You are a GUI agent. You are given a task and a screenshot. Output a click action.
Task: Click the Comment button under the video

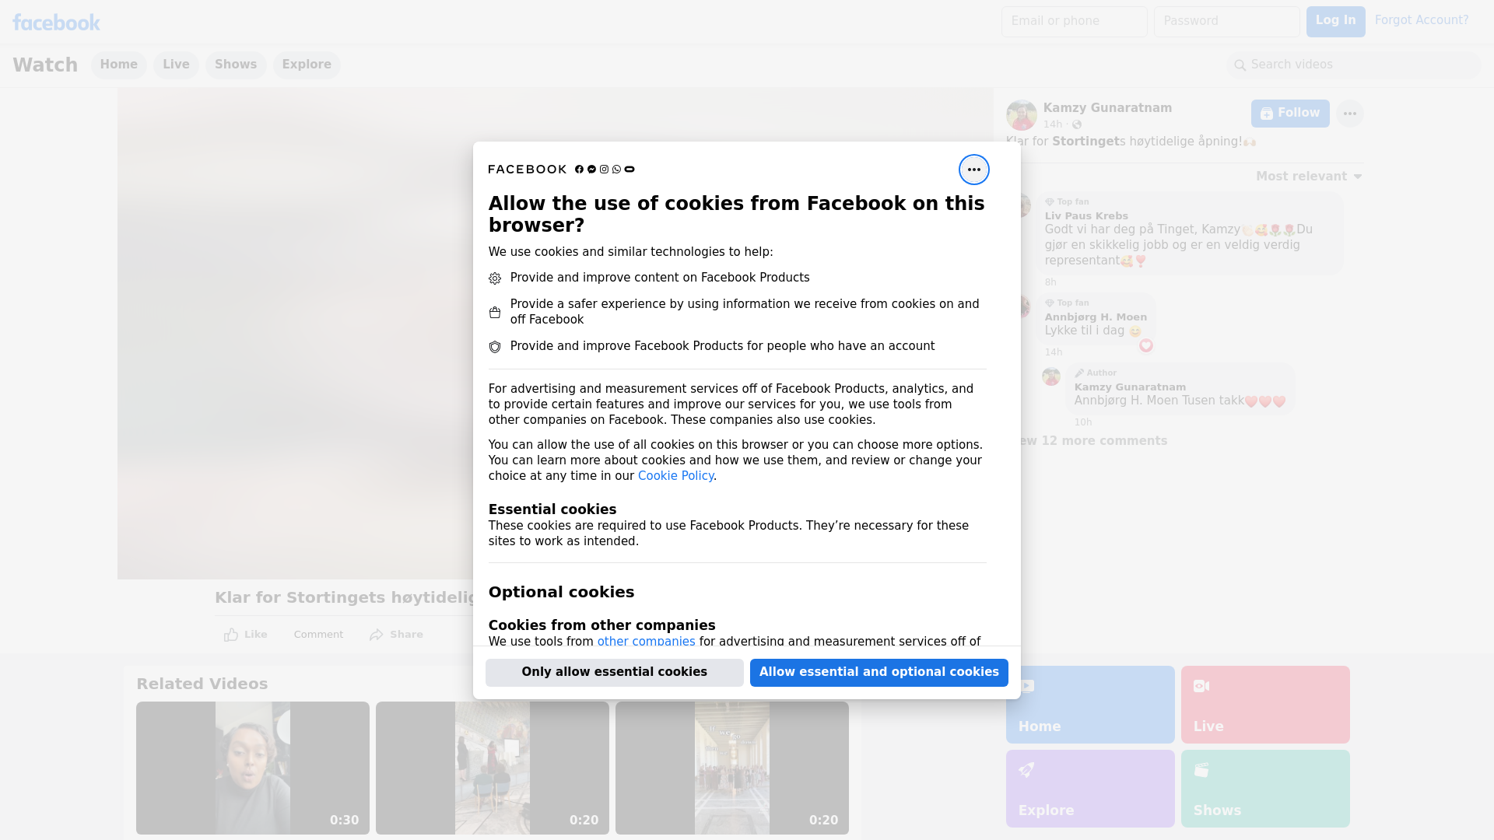318,635
